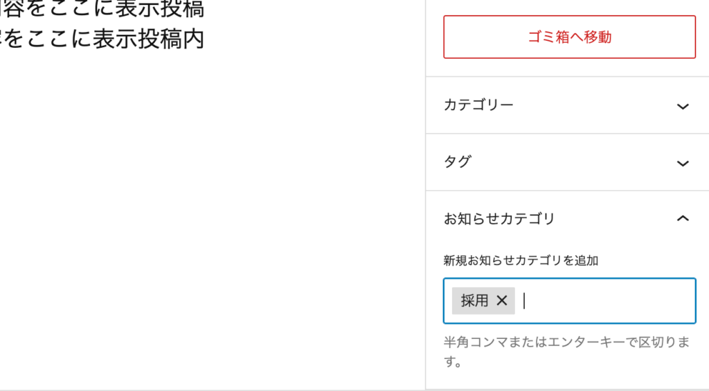Select the 採用 token label
The image size is (709, 391).
tap(474, 300)
